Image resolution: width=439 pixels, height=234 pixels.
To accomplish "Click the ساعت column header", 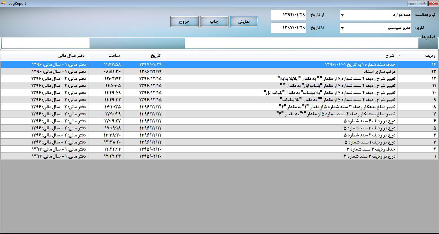I will pyautogui.click(x=105, y=55).
